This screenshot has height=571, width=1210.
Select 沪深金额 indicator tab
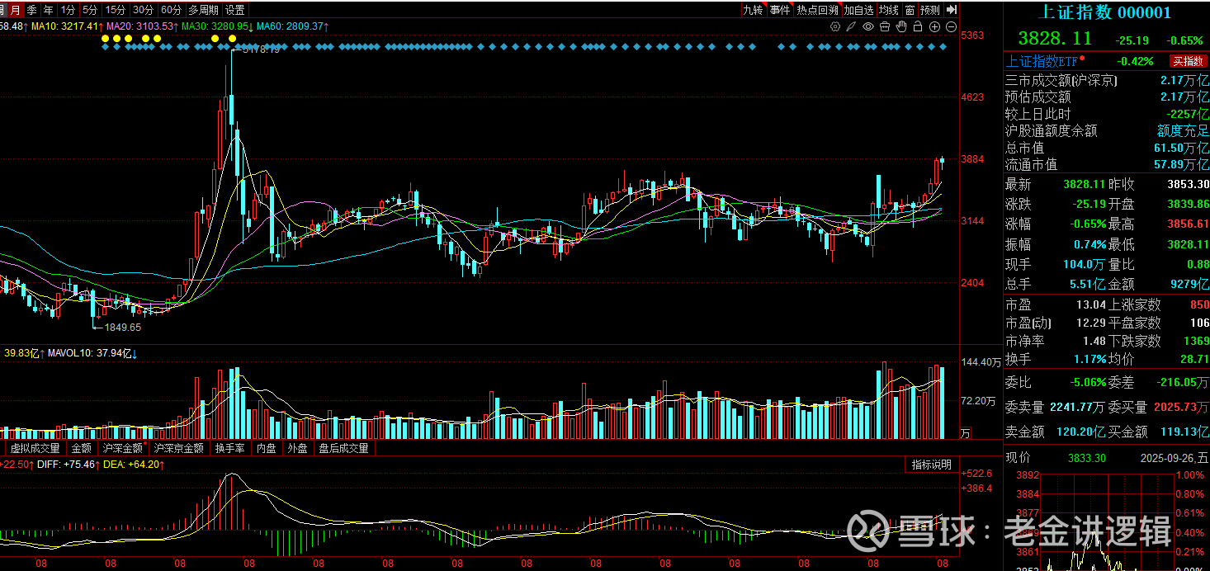[x=122, y=448]
